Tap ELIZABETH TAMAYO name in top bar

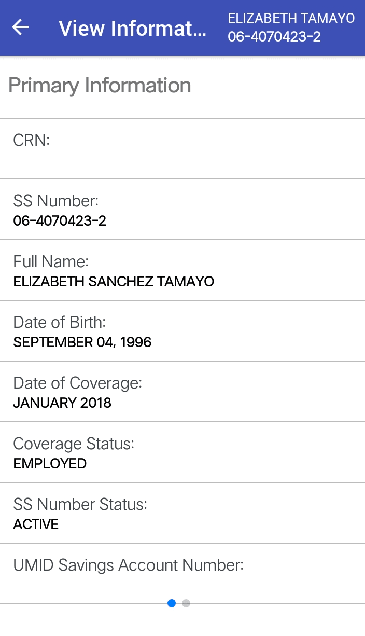(x=291, y=19)
